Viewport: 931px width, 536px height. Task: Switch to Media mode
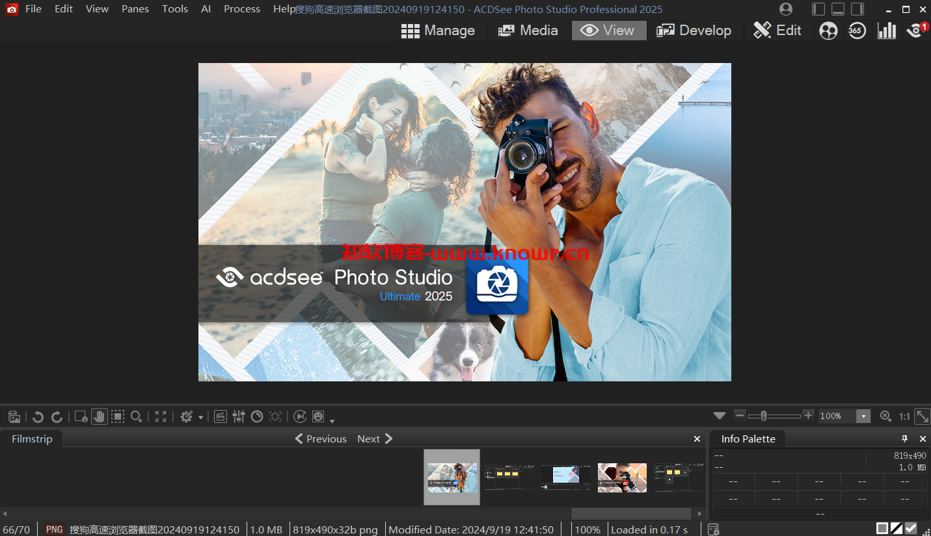point(528,31)
